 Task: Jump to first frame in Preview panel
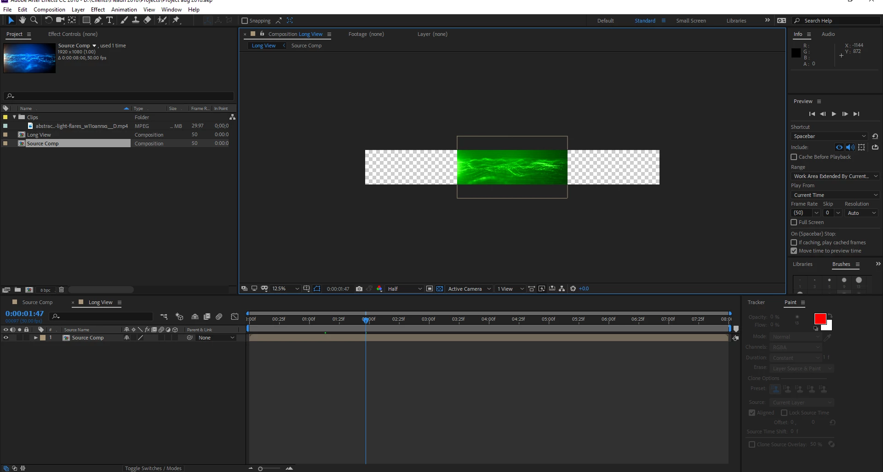(812, 114)
